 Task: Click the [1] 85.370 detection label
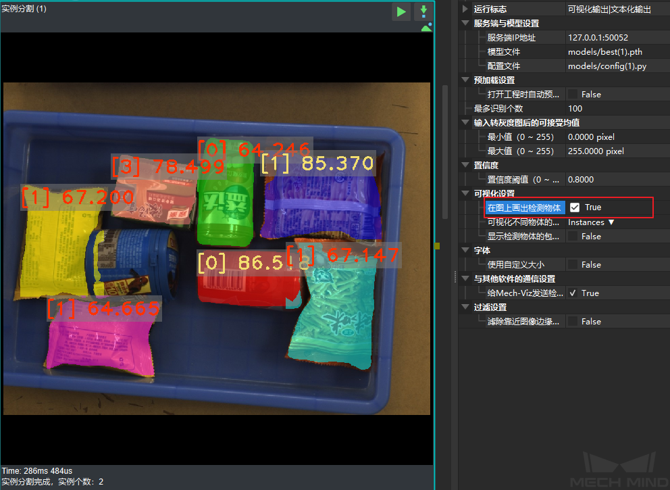point(317,163)
